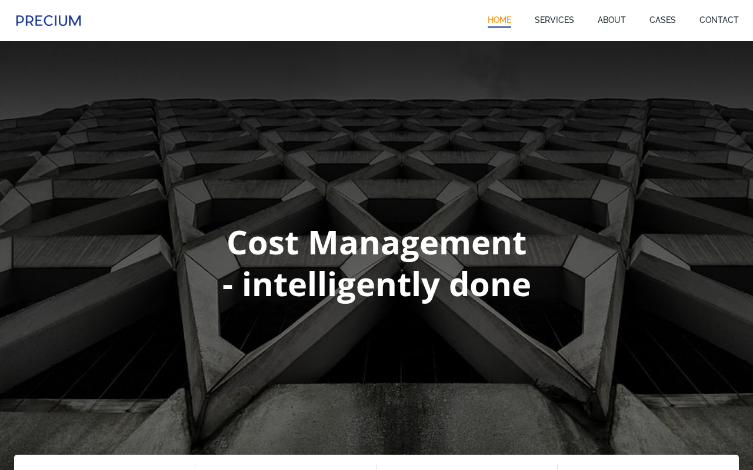Screen dimensions: 753x470
Task: Click the word 'intelligently' in the hero title
Action: coord(341,285)
